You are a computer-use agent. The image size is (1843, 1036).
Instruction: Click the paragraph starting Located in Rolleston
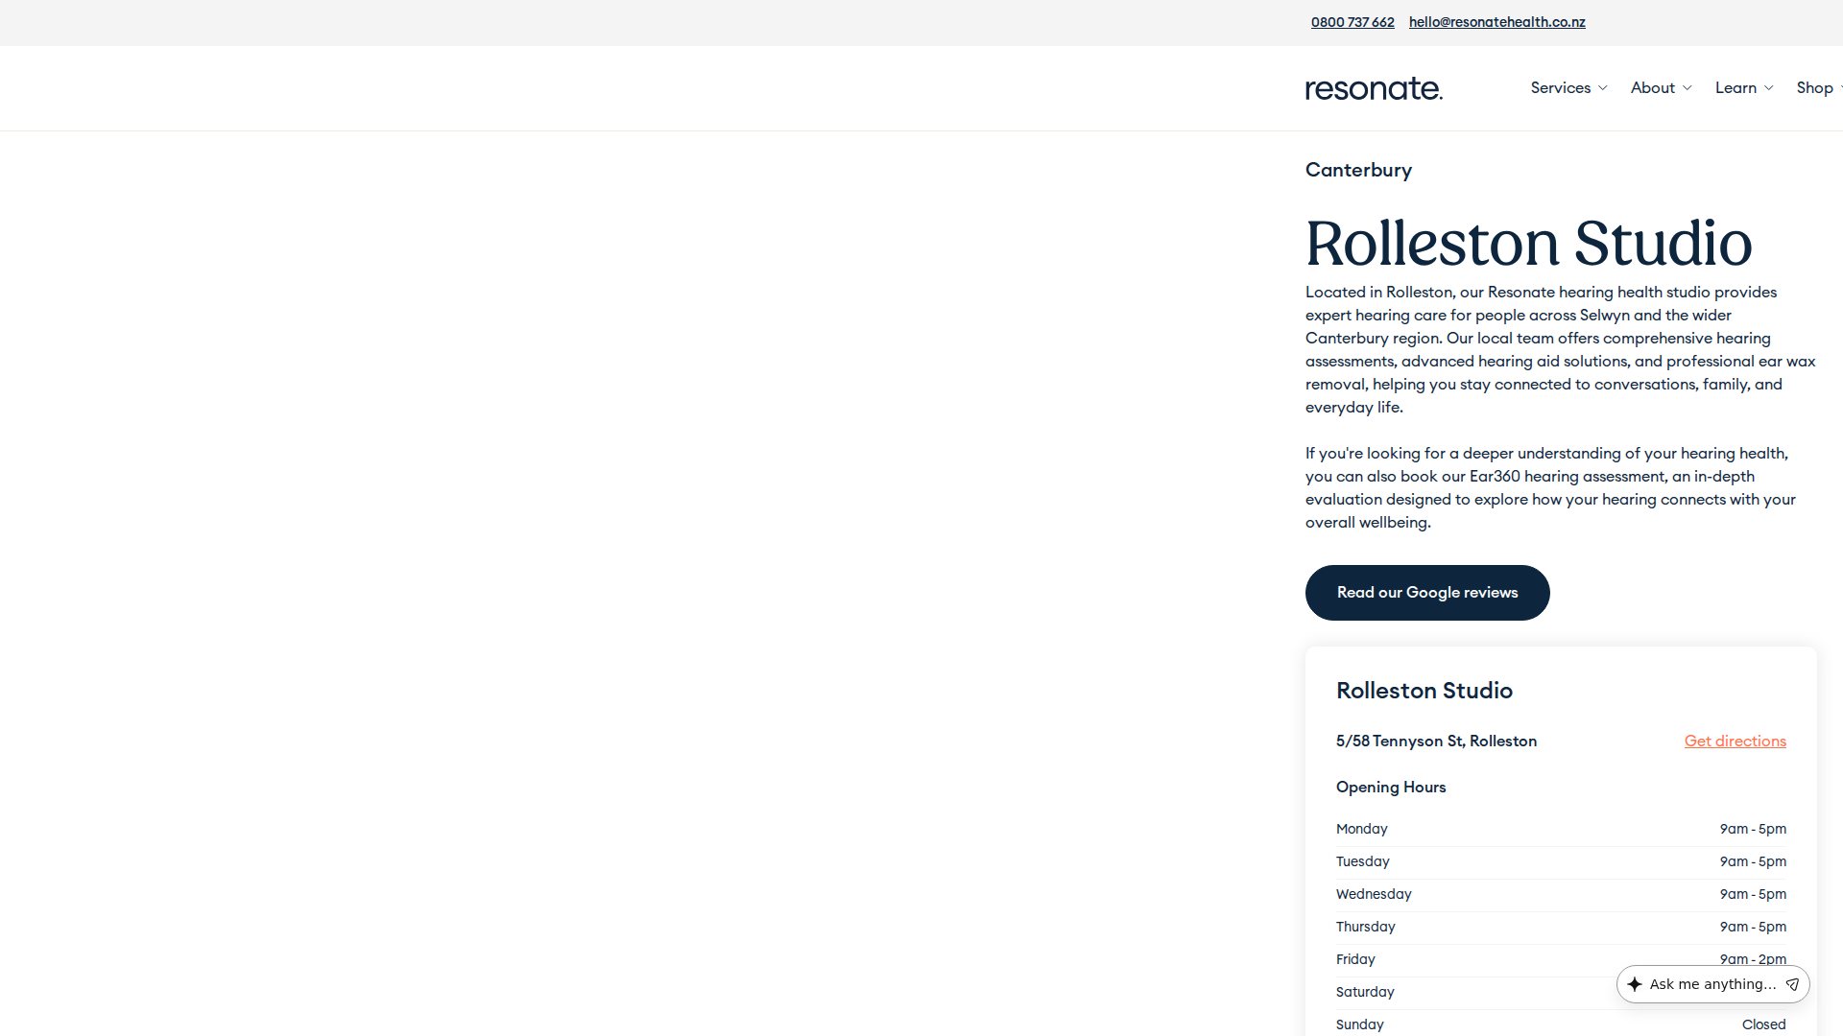click(1561, 349)
